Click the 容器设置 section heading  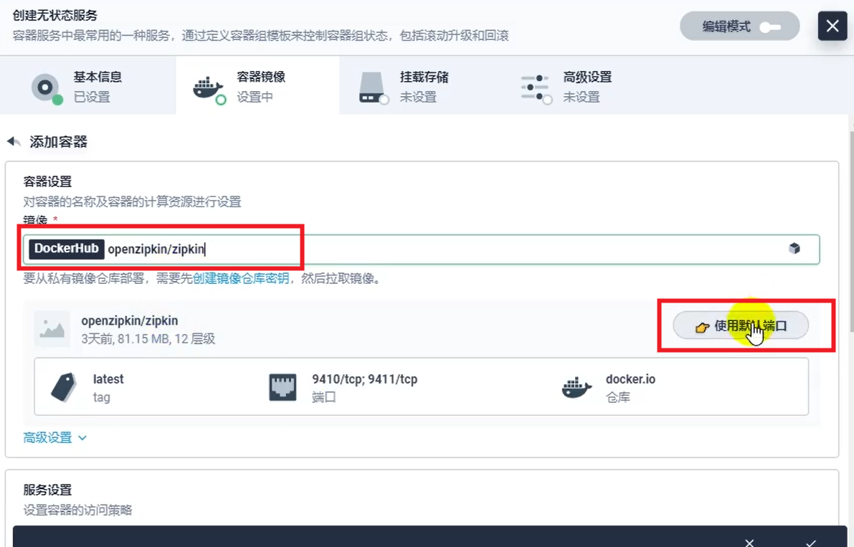pyautogui.click(x=47, y=181)
